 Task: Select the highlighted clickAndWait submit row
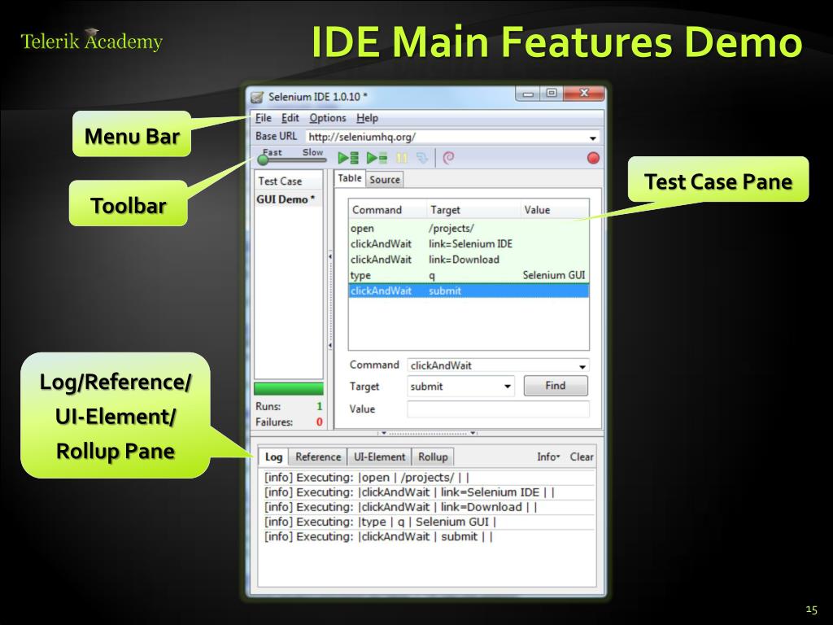pos(469,291)
